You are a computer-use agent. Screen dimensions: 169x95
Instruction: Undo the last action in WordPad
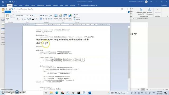[12, 9]
